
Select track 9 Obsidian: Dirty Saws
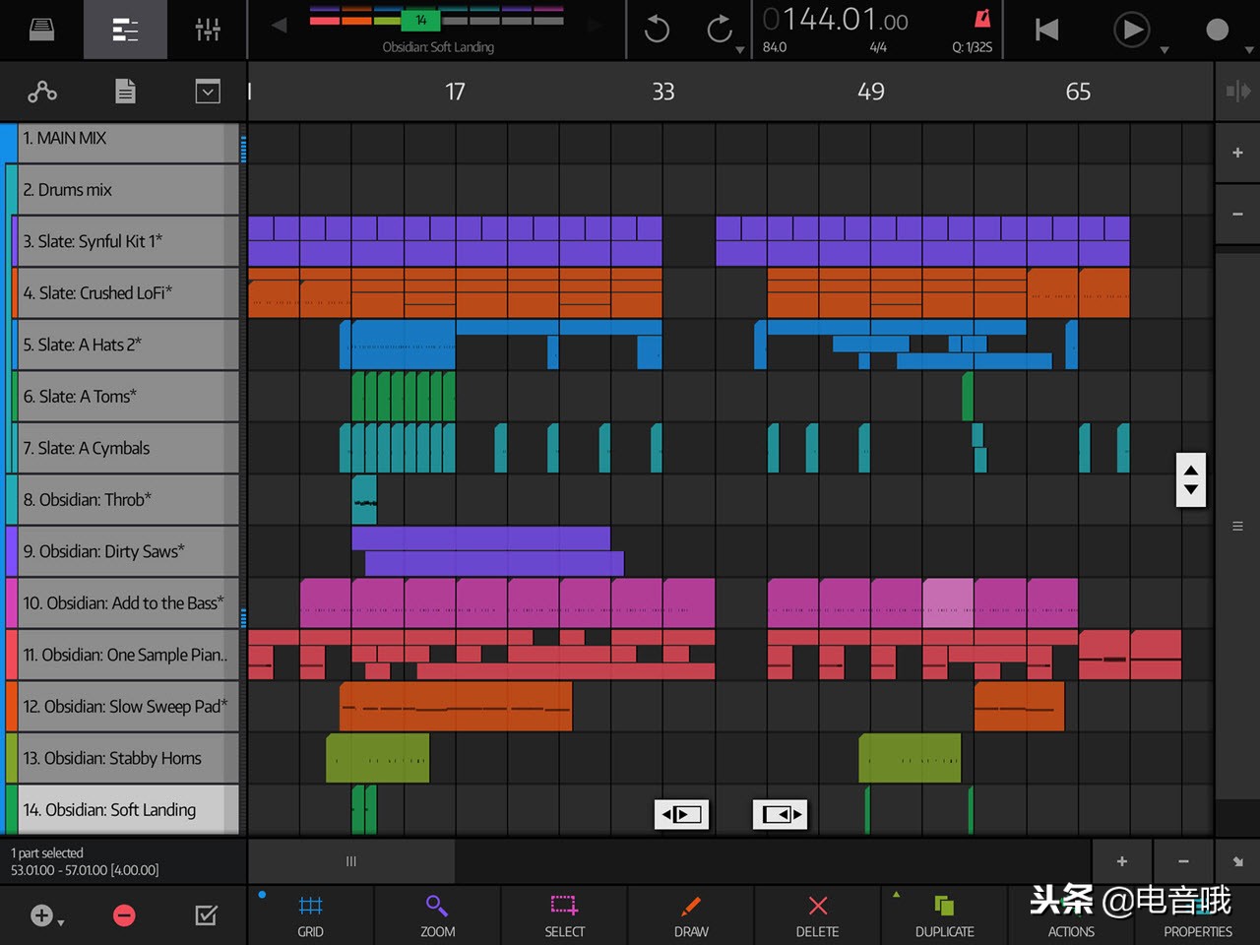pyautogui.click(x=118, y=551)
